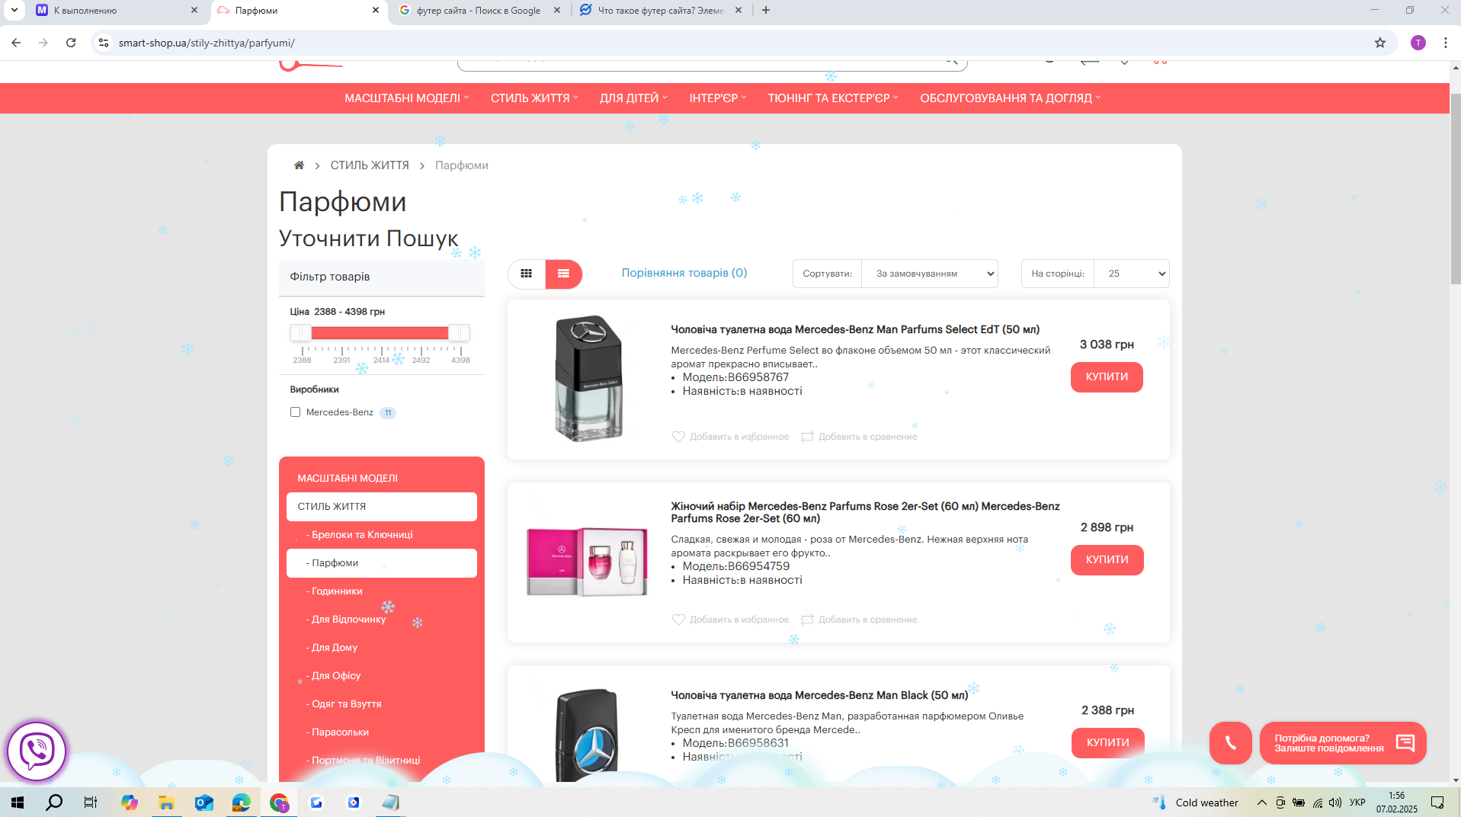Viewport: 1461px width, 817px height.
Task: Switch to grid view layout
Action: click(527, 274)
